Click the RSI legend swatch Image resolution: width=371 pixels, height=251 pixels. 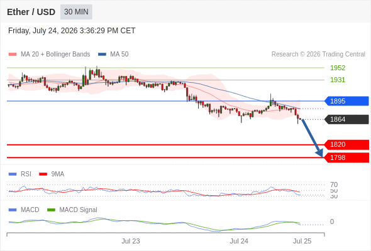13,174
